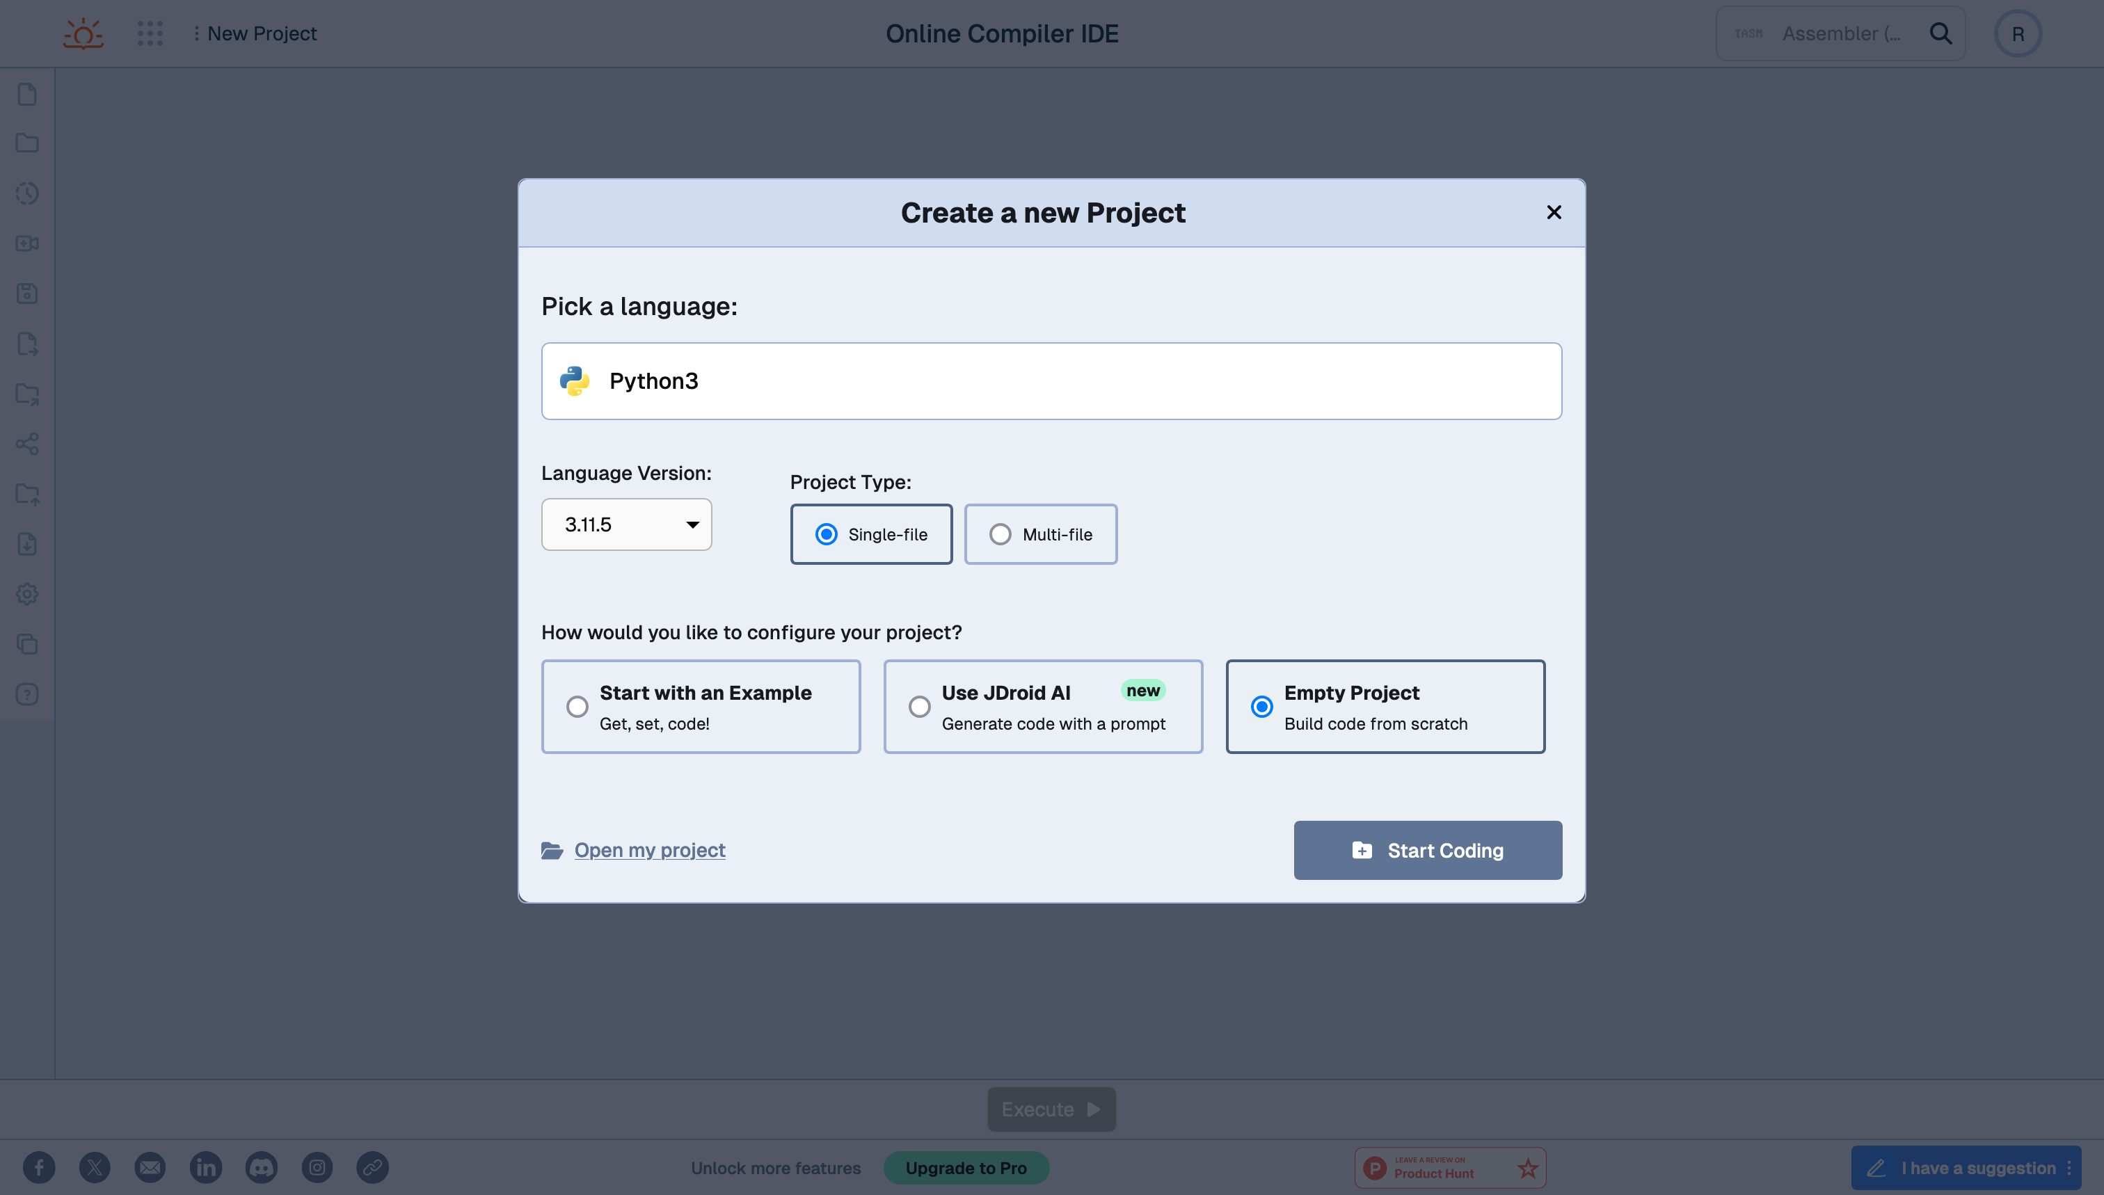Open the help question mark icon
The image size is (2104, 1195).
click(27, 694)
